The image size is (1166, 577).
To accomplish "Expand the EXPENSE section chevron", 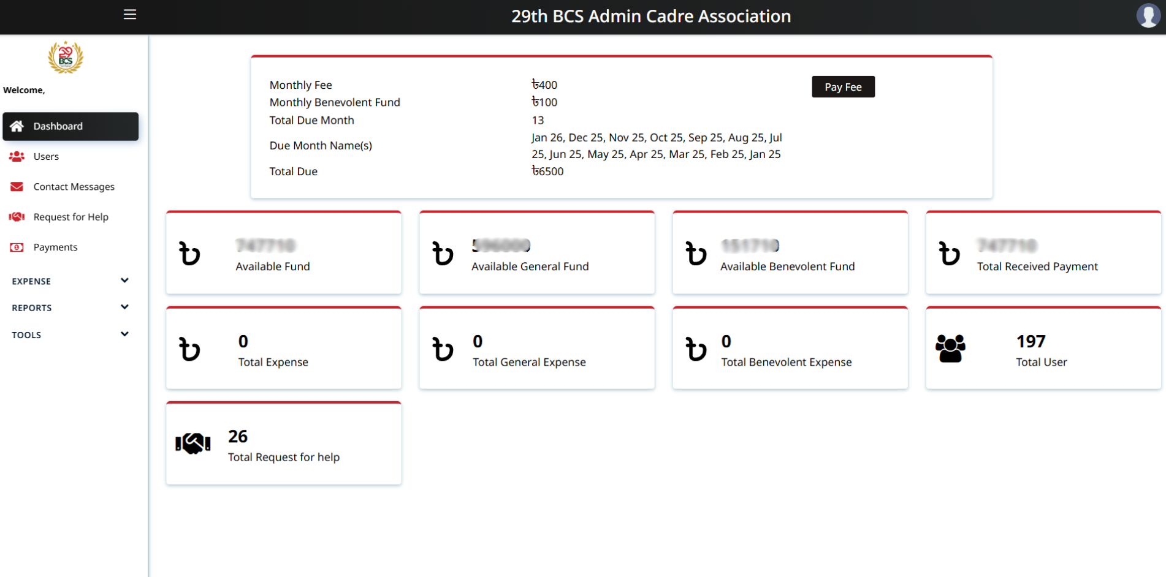I will (x=124, y=281).
